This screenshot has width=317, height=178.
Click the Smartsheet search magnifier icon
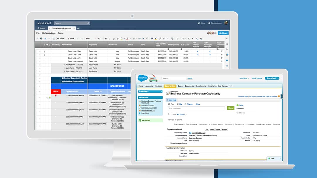click(88, 23)
